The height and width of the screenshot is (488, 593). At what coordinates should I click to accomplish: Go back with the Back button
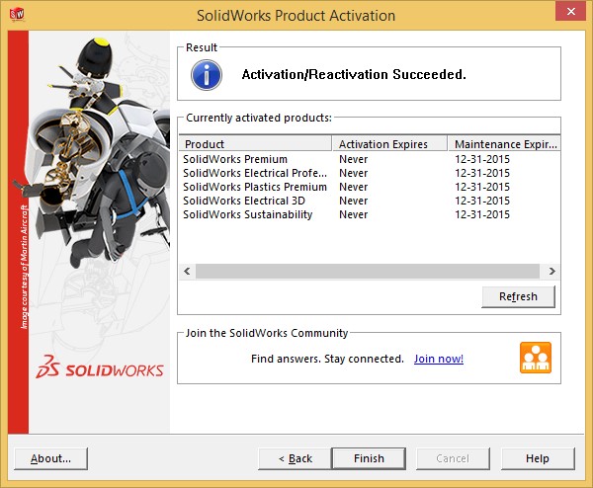[295, 458]
